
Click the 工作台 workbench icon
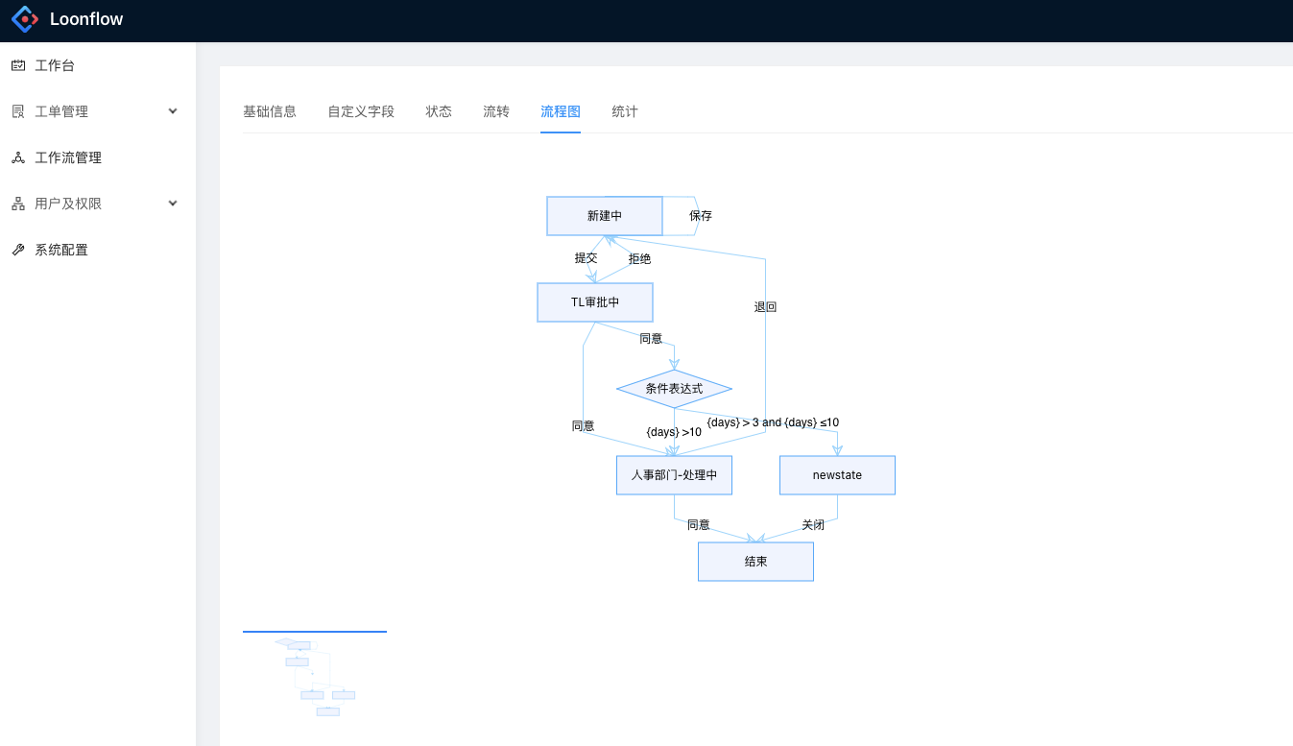click(18, 65)
